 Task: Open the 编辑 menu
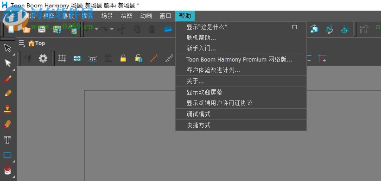point(29,16)
